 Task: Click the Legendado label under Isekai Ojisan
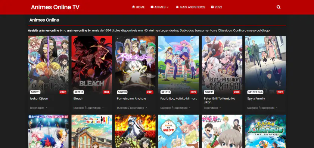tap(37, 108)
